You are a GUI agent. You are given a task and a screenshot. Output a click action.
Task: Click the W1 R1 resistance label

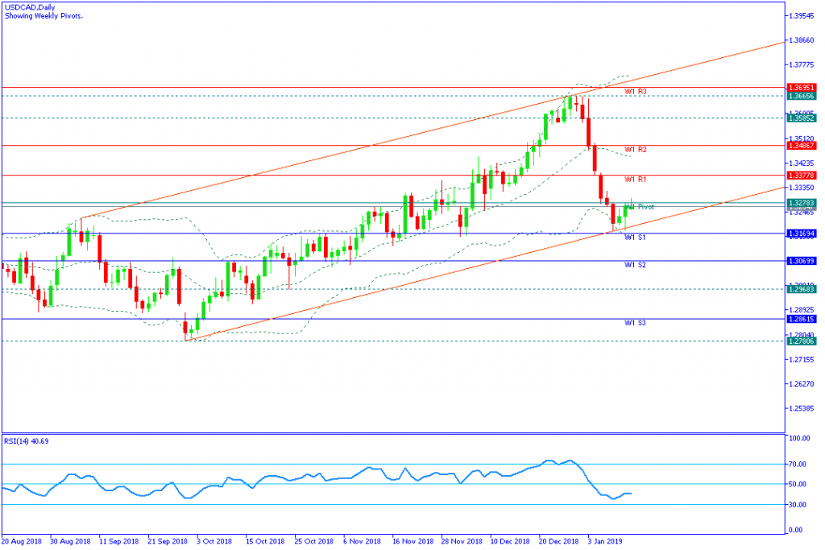click(636, 180)
